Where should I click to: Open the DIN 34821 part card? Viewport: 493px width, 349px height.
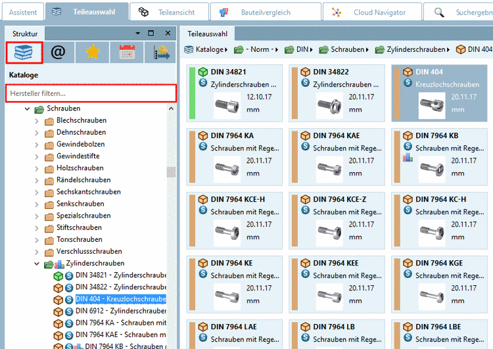pos(235,93)
